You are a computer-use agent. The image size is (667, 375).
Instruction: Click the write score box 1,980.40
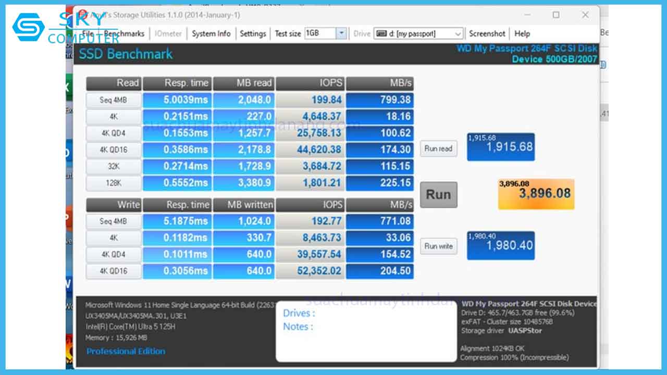501,245
